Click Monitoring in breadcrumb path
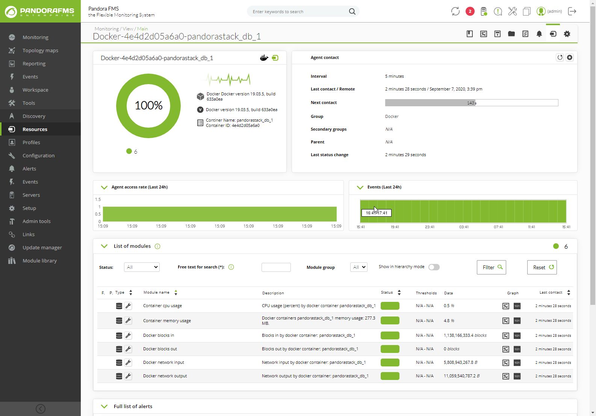The height and width of the screenshot is (416, 596). tap(106, 29)
